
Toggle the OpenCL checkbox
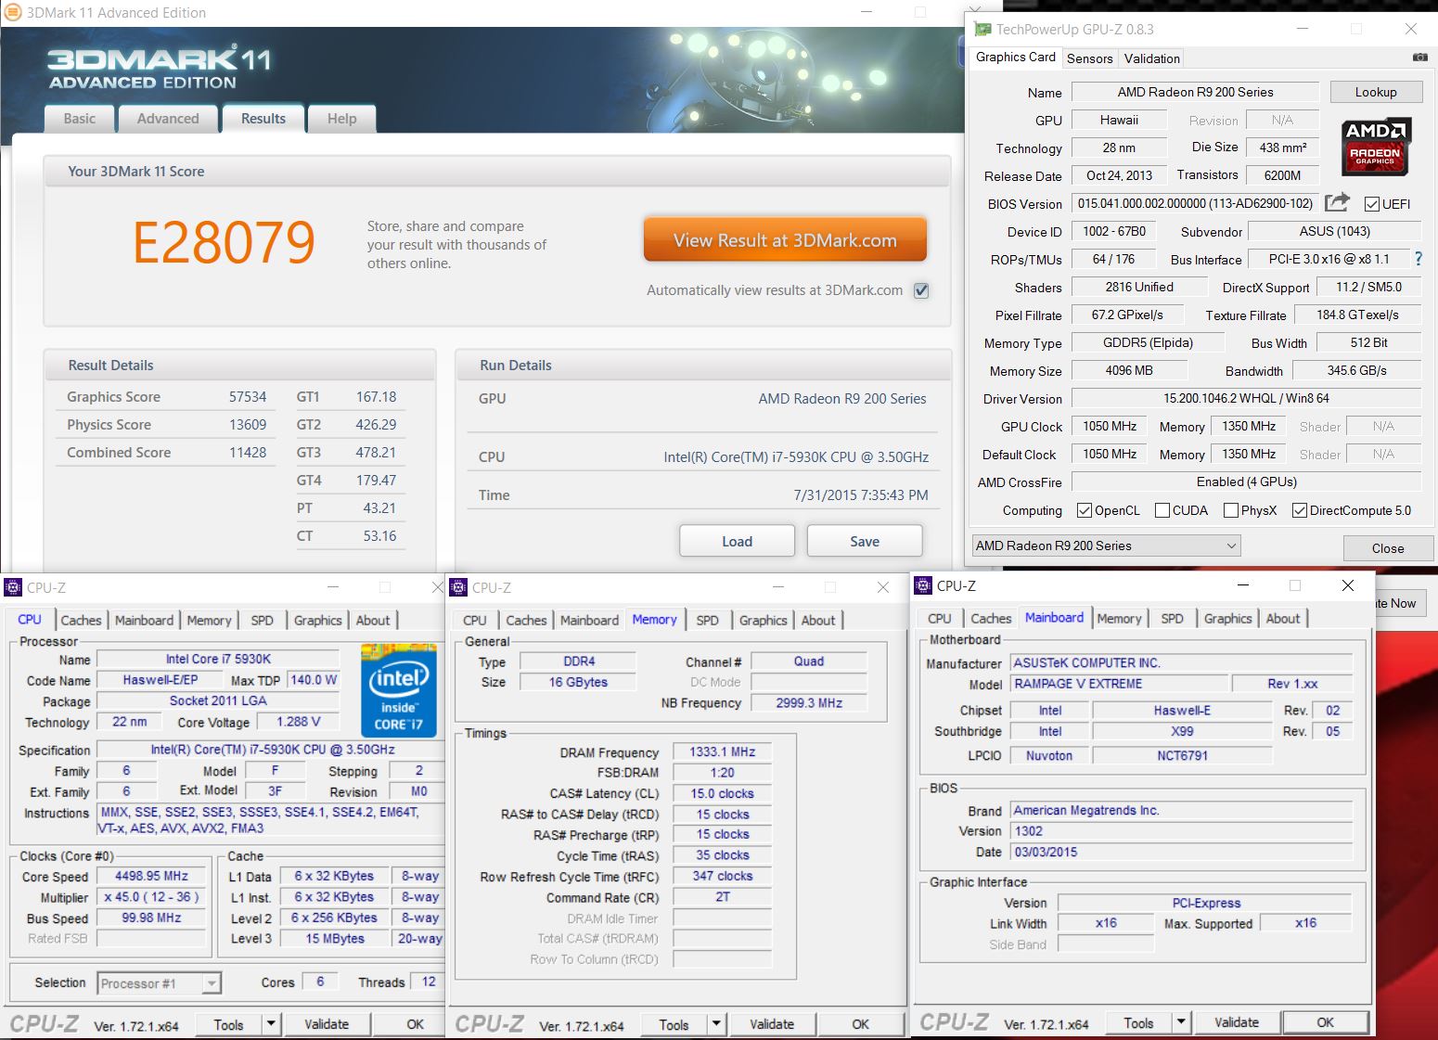(x=1084, y=510)
